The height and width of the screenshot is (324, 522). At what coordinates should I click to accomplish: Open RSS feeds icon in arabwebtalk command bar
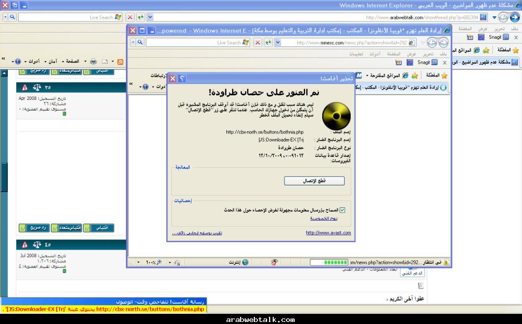pyautogui.click(x=120, y=62)
